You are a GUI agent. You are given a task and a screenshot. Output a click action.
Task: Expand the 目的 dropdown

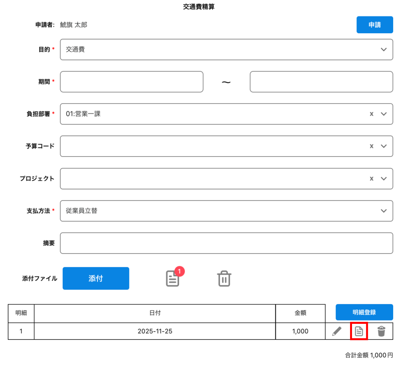(384, 49)
